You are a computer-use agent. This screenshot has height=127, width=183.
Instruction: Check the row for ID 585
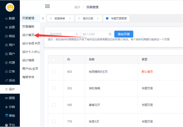coord(54,105)
